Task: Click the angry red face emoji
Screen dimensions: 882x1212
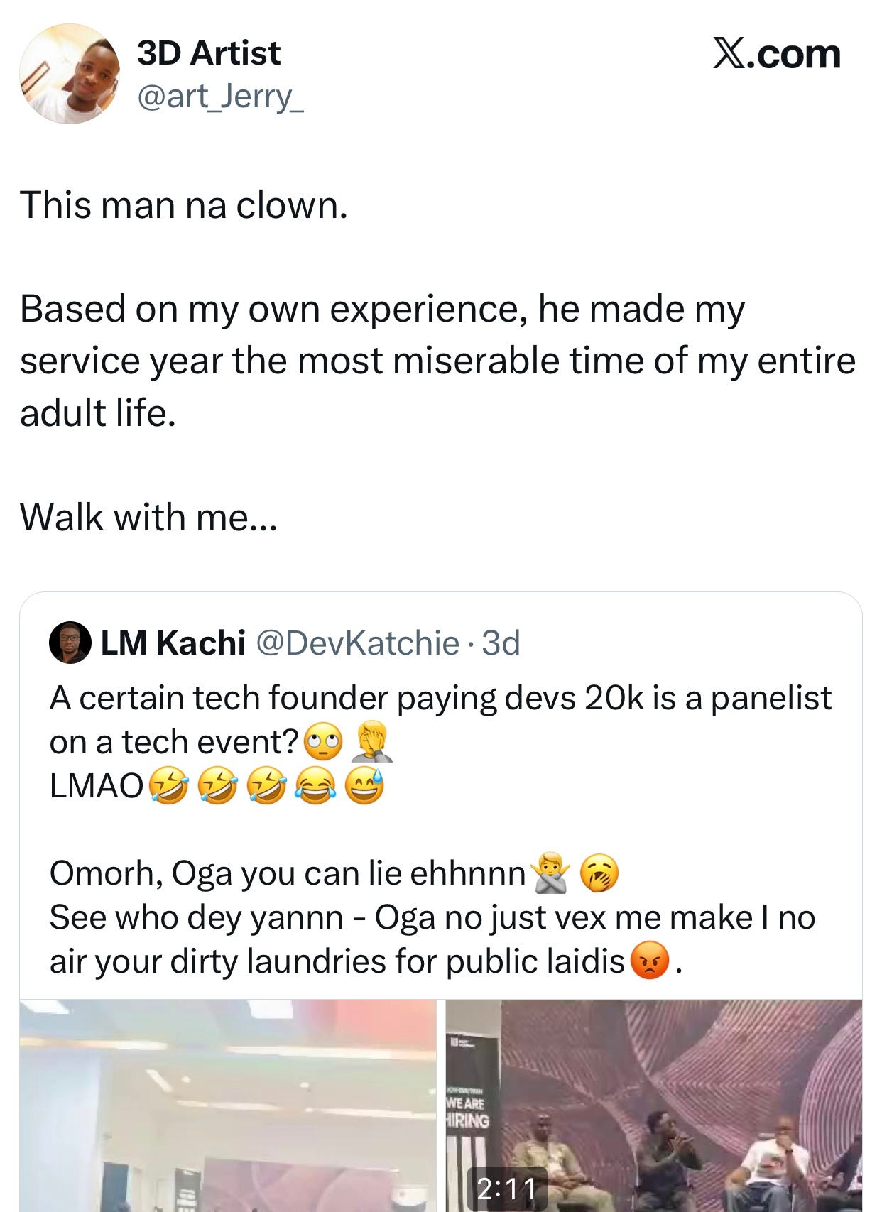Action: pos(650,963)
